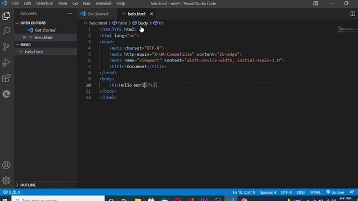Click helo.html breadcrumb item
The width and height of the screenshot is (358, 201).
click(x=98, y=23)
